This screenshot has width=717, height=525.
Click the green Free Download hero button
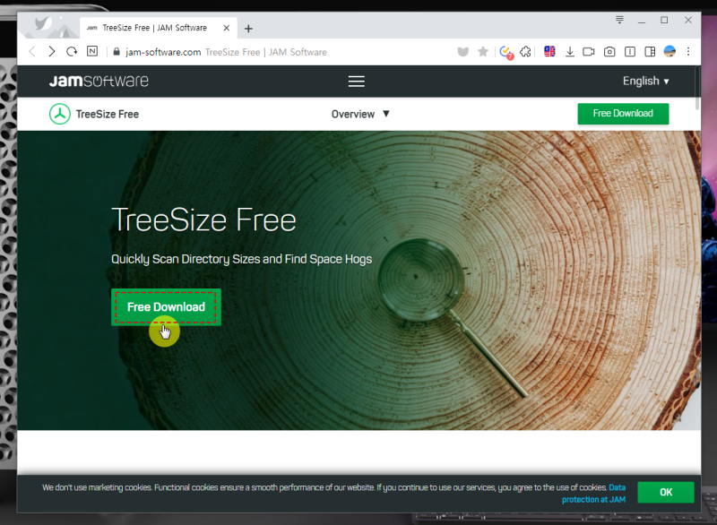[x=165, y=306]
